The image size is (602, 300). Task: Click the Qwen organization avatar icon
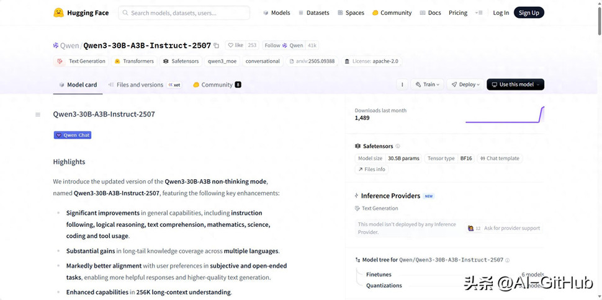(56, 45)
